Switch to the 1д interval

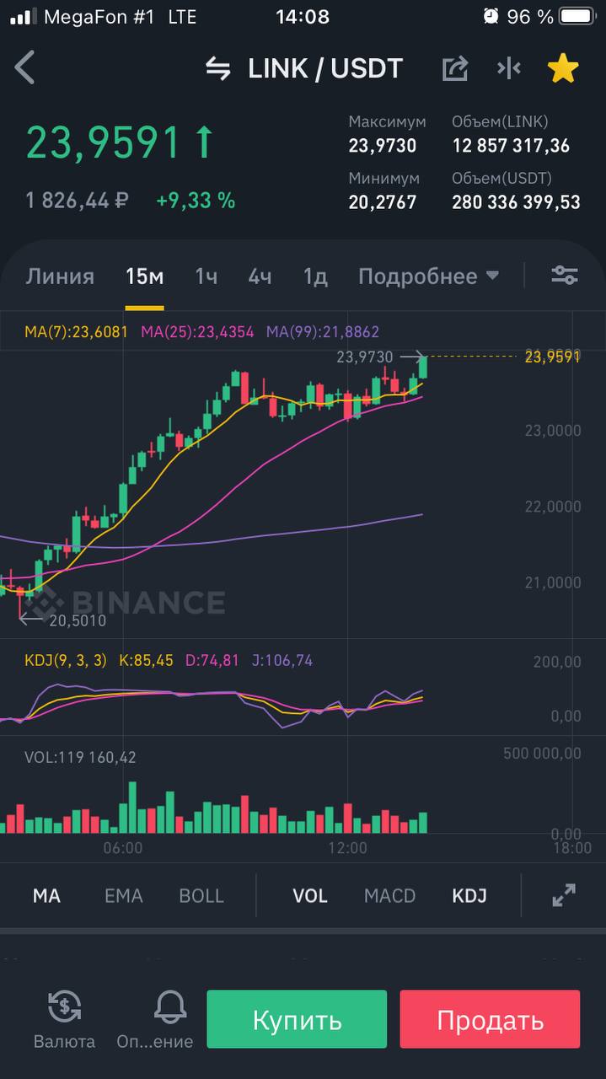pos(315,276)
